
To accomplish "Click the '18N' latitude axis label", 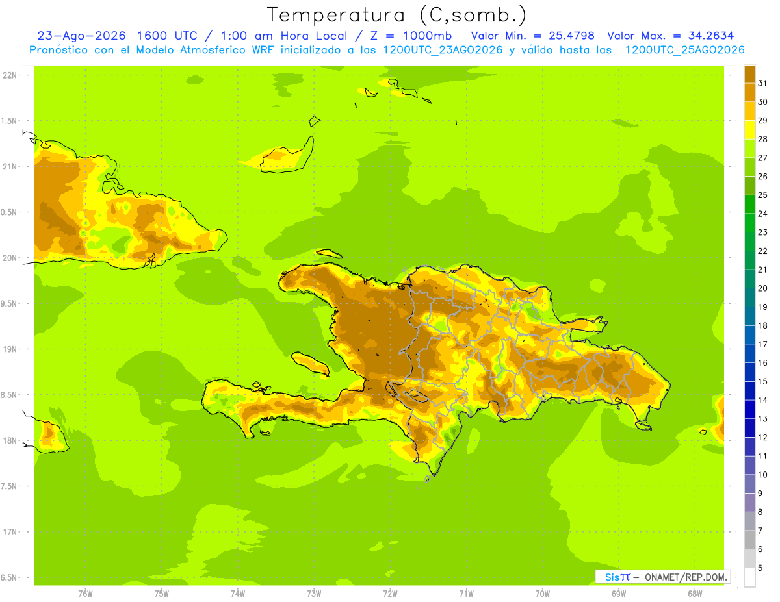I will pyautogui.click(x=11, y=441).
